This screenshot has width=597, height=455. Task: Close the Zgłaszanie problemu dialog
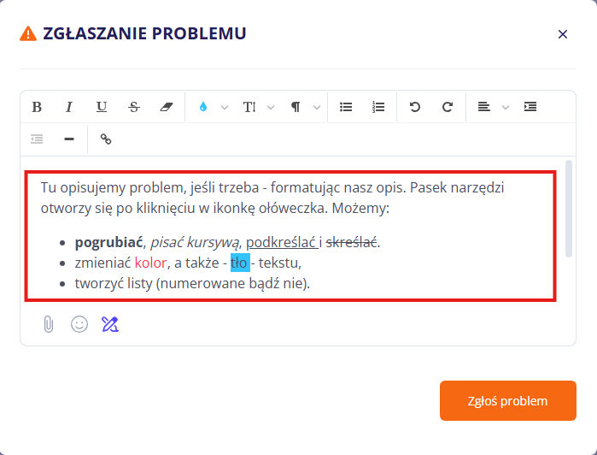pyautogui.click(x=562, y=34)
